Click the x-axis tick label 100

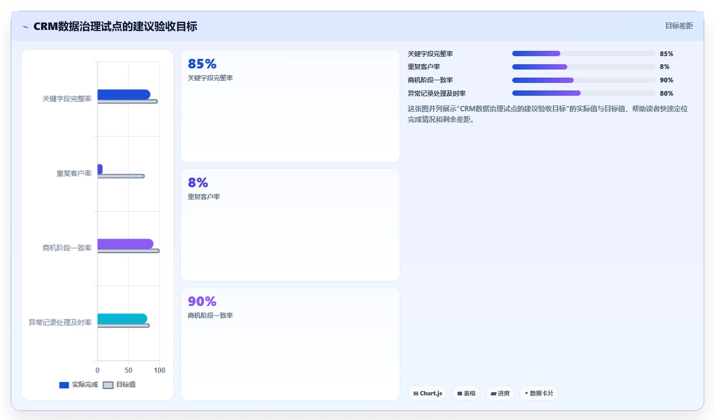click(159, 370)
